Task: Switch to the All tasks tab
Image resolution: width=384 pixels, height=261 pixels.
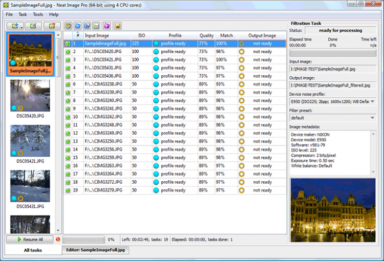Action: (33, 250)
